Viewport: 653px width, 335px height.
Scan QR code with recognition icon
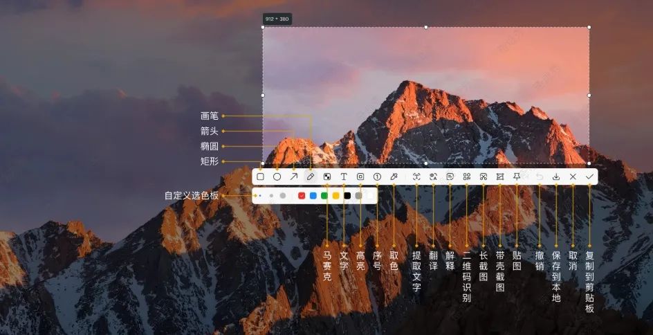pos(467,177)
